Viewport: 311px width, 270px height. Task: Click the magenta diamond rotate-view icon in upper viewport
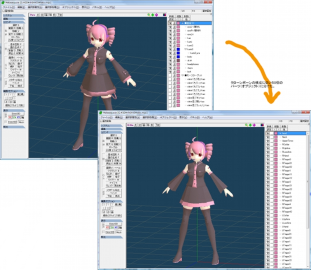click(x=156, y=15)
